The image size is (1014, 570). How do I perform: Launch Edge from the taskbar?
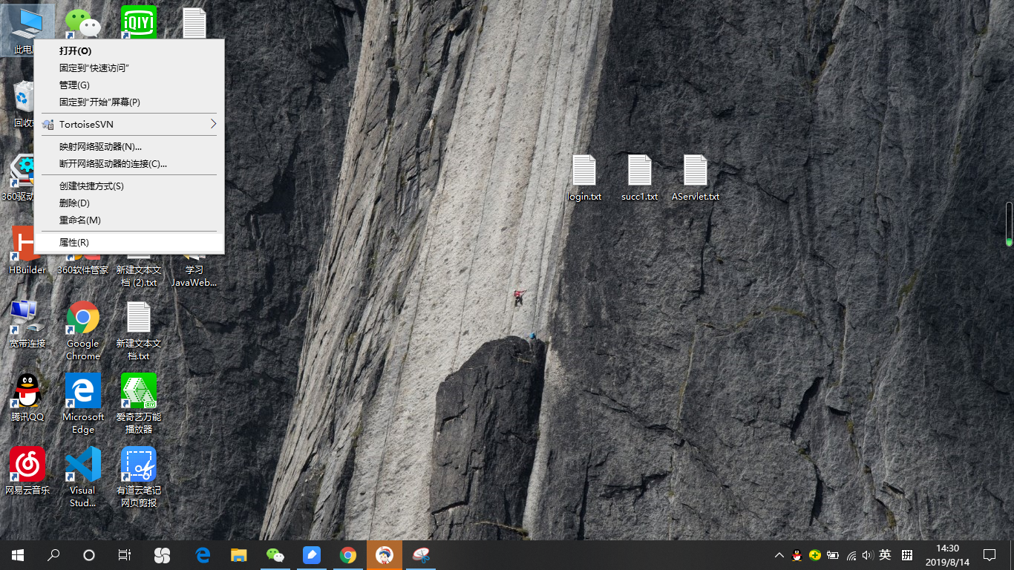pos(203,555)
